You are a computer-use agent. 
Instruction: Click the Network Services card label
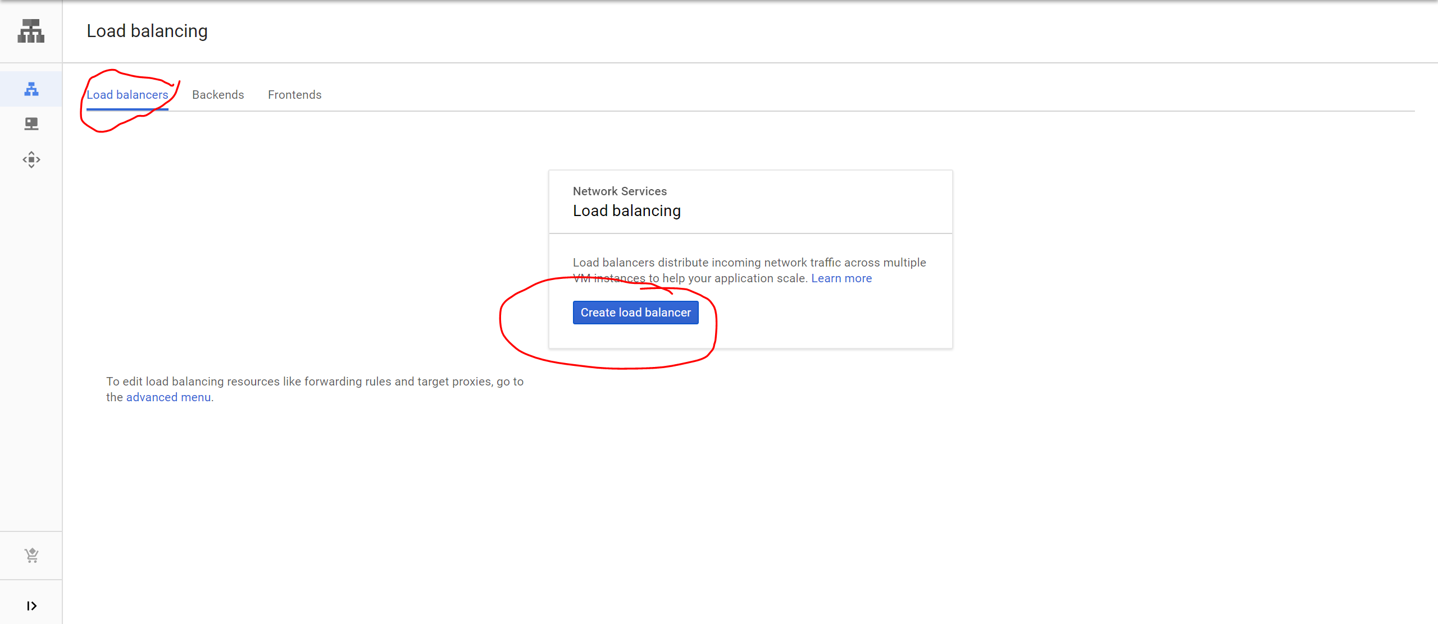click(x=620, y=191)
